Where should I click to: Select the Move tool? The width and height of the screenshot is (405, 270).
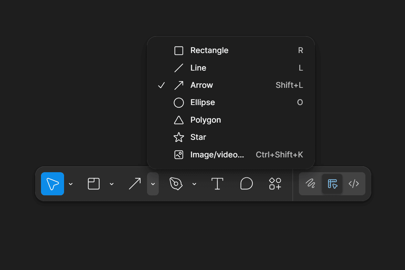coord(52,184)
